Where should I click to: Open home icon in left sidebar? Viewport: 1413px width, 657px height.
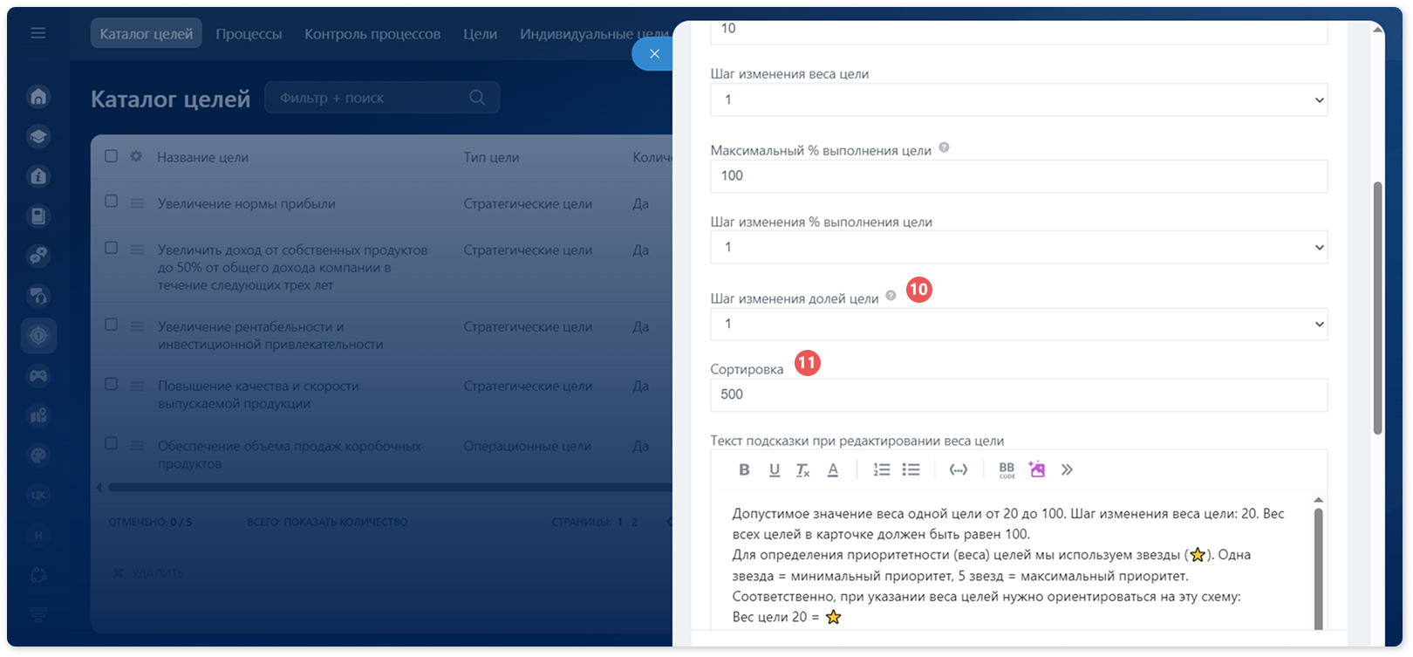pyautogui.click(x=38, y=96)
